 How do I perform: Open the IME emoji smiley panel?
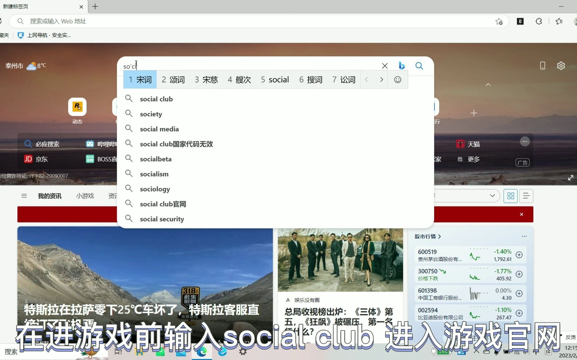pyautogui.click(x=397, y=80)
